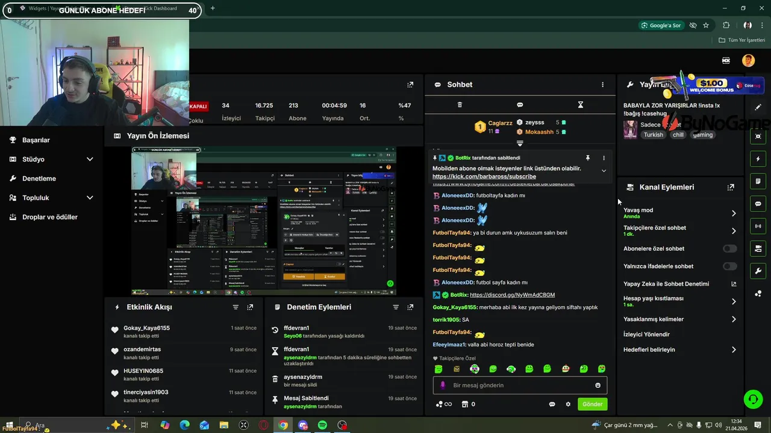Toggle the chat widget icon in sidebar
Image resolution: width=771 pixels, height=433 pixels.
pos(758,203)
